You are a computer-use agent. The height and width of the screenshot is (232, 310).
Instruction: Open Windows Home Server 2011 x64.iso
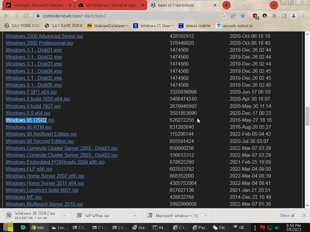coord(45,183)
